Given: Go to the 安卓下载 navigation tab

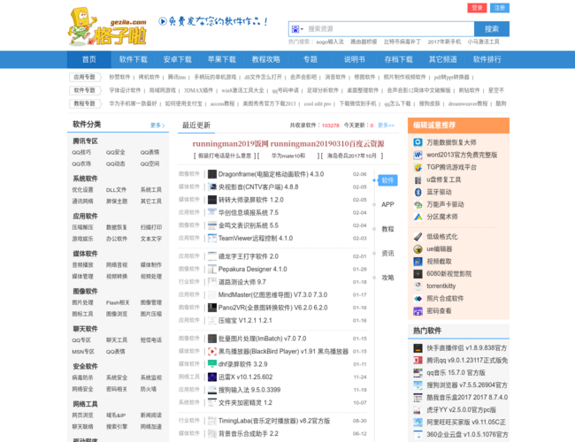Looking at the screenshot, I should (178, 60).
